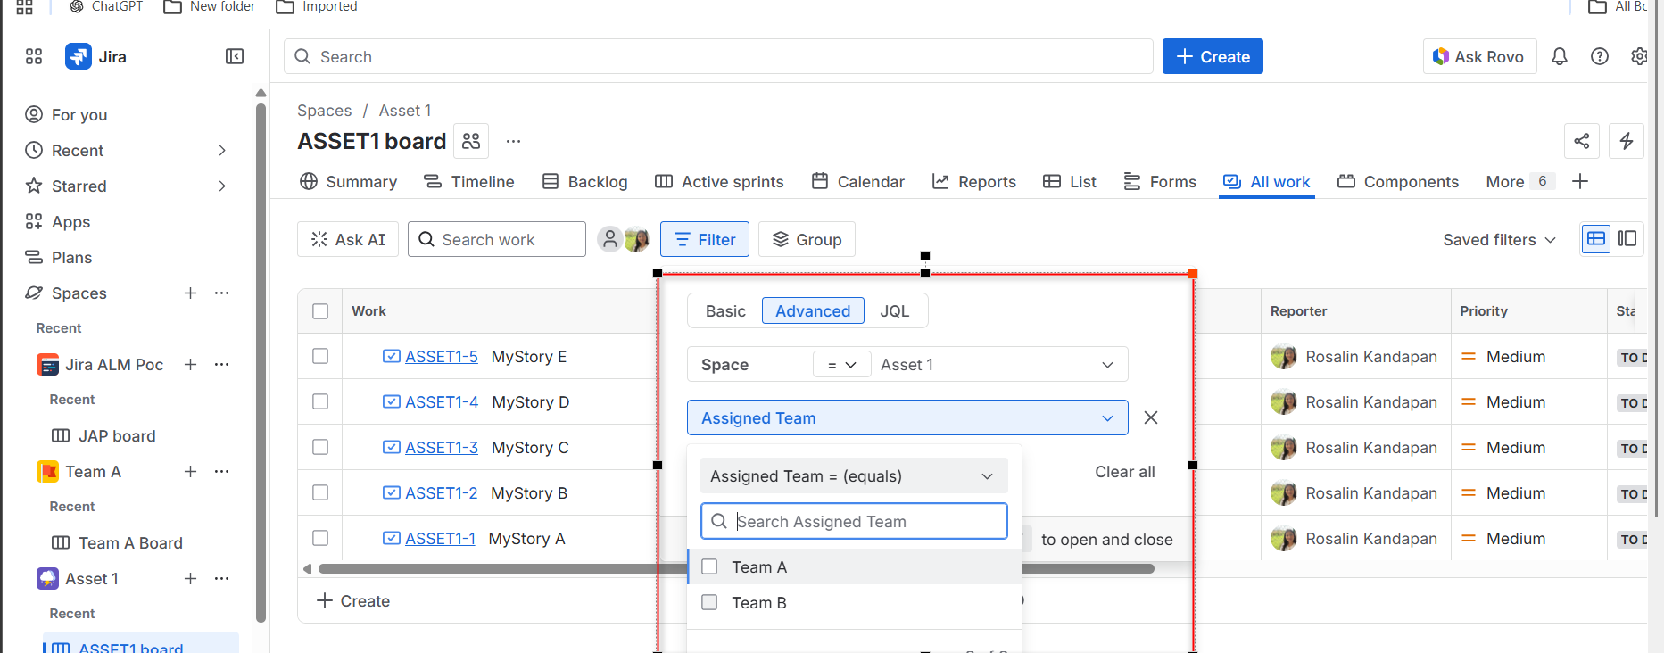Click the top Search bar
This screenshot has height=653, width=1664.
(718, 56)
